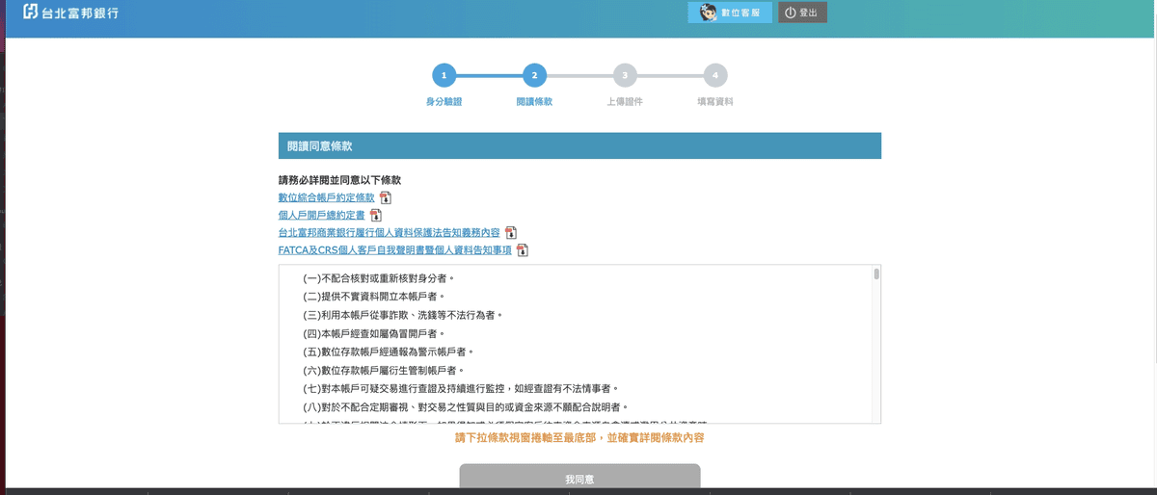Select step 2 circle 閱讀條款
The width and height of the screenshot is (1157, 495).
pos(534,75)
